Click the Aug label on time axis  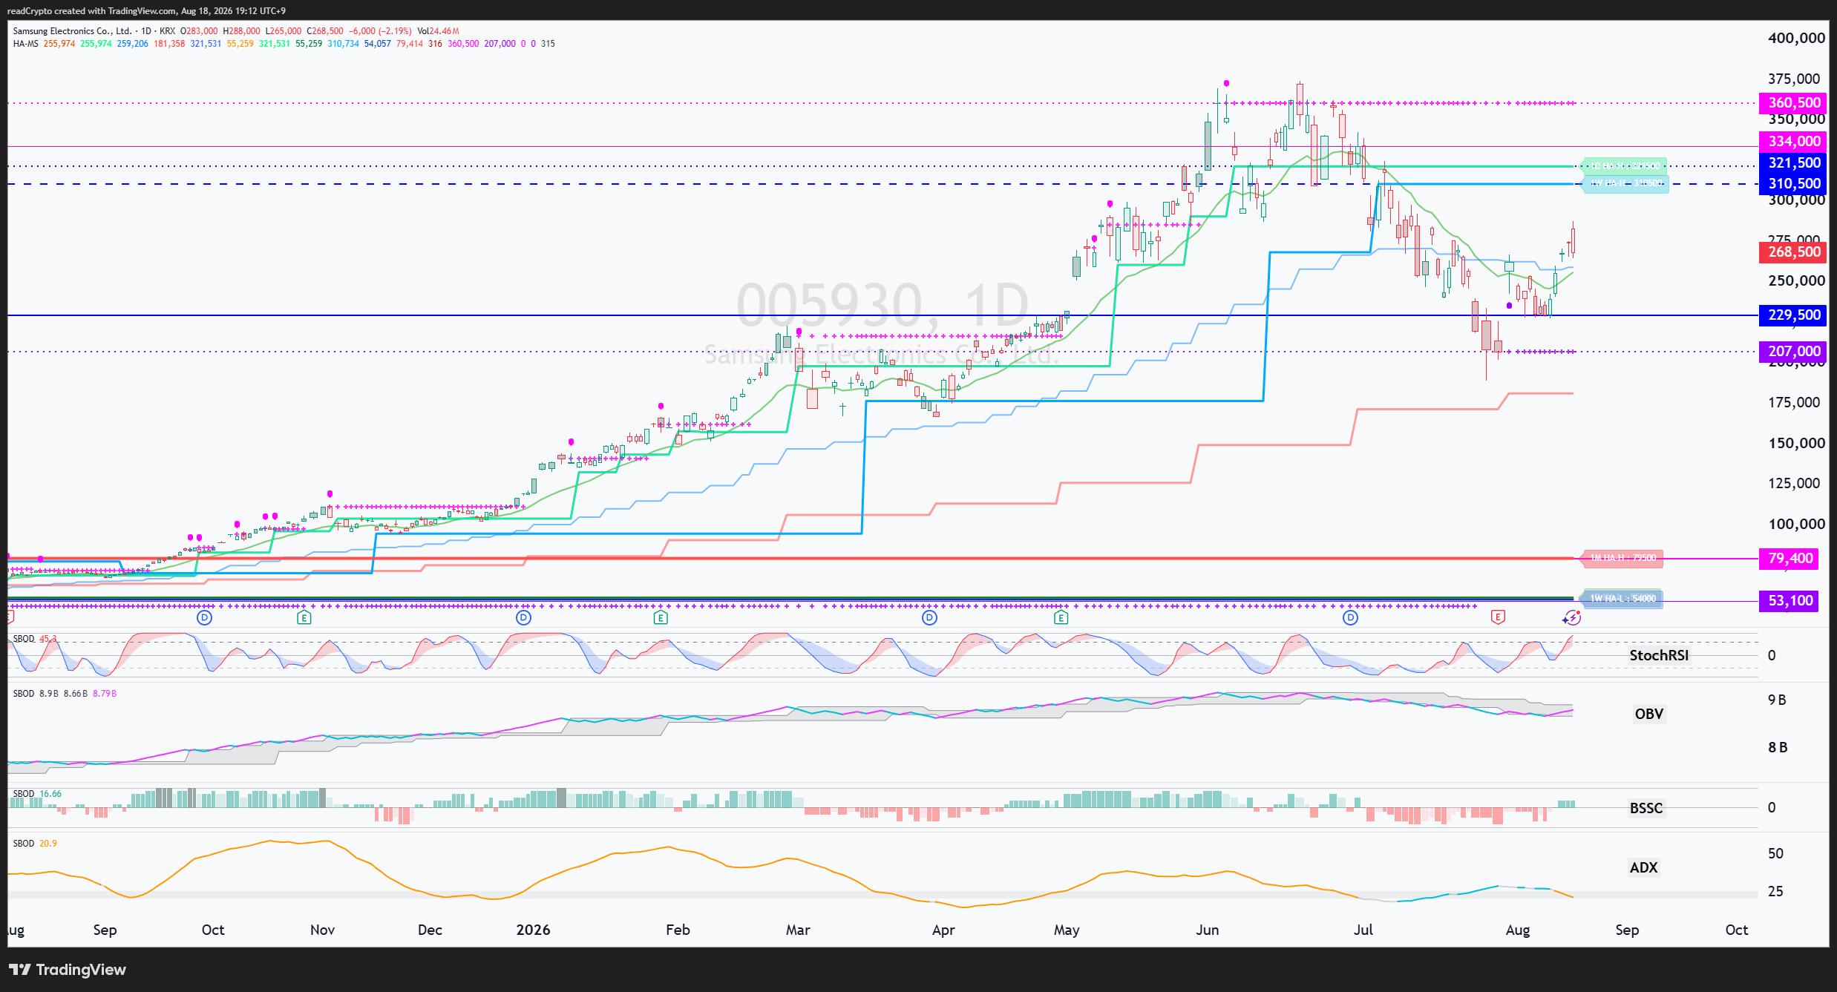point(1518,930)
